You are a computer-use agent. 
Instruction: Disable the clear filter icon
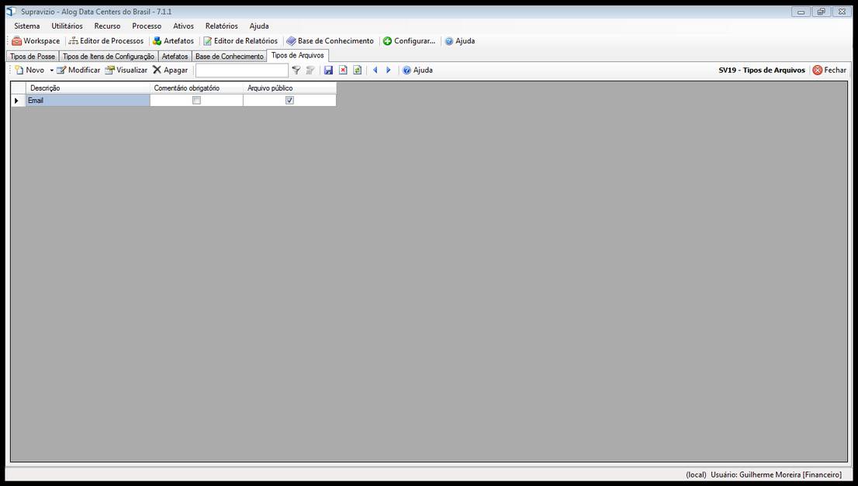(310, 70)
